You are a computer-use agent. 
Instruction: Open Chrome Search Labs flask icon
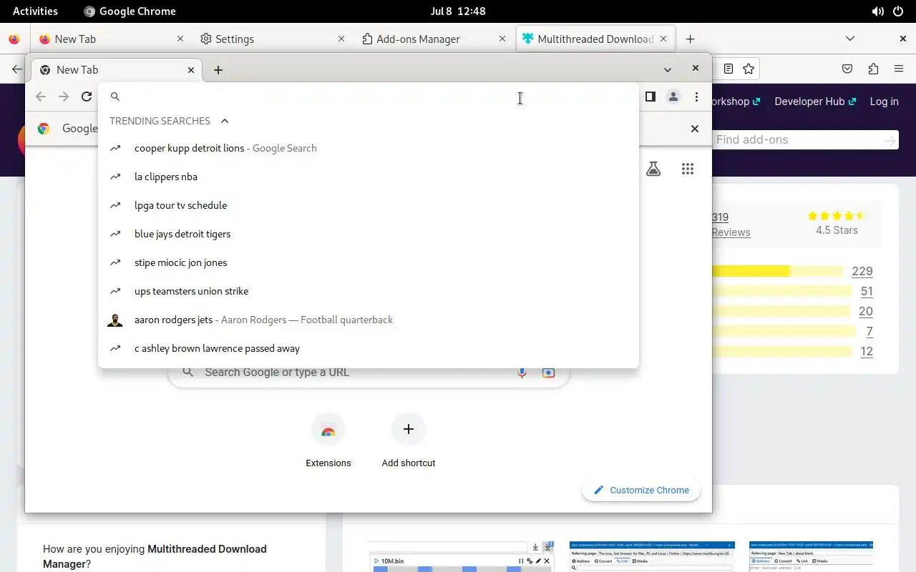coord(653,169)
